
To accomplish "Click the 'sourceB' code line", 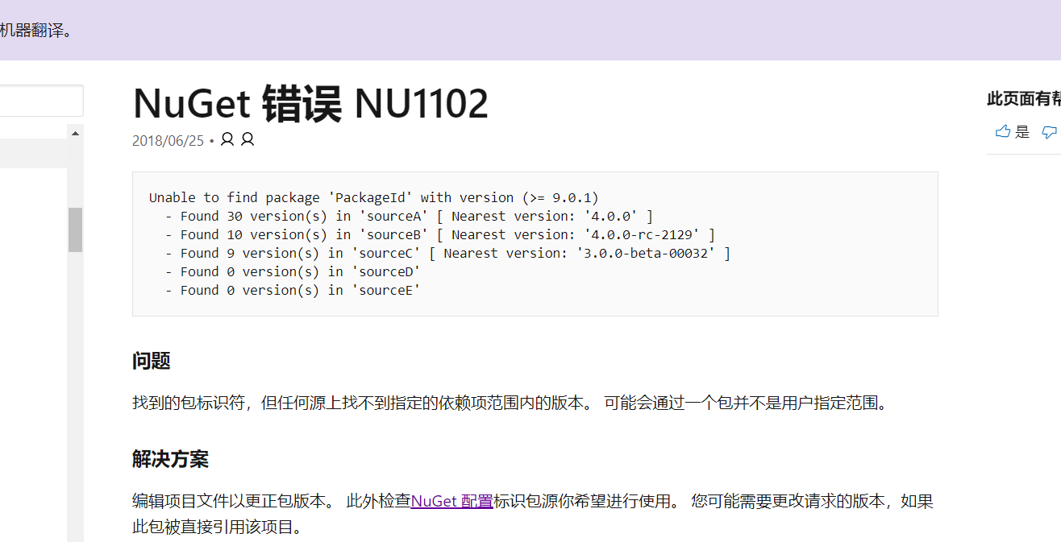I will pos(440,234).
